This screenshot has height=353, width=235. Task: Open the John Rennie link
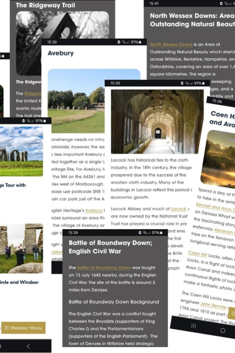213,305
